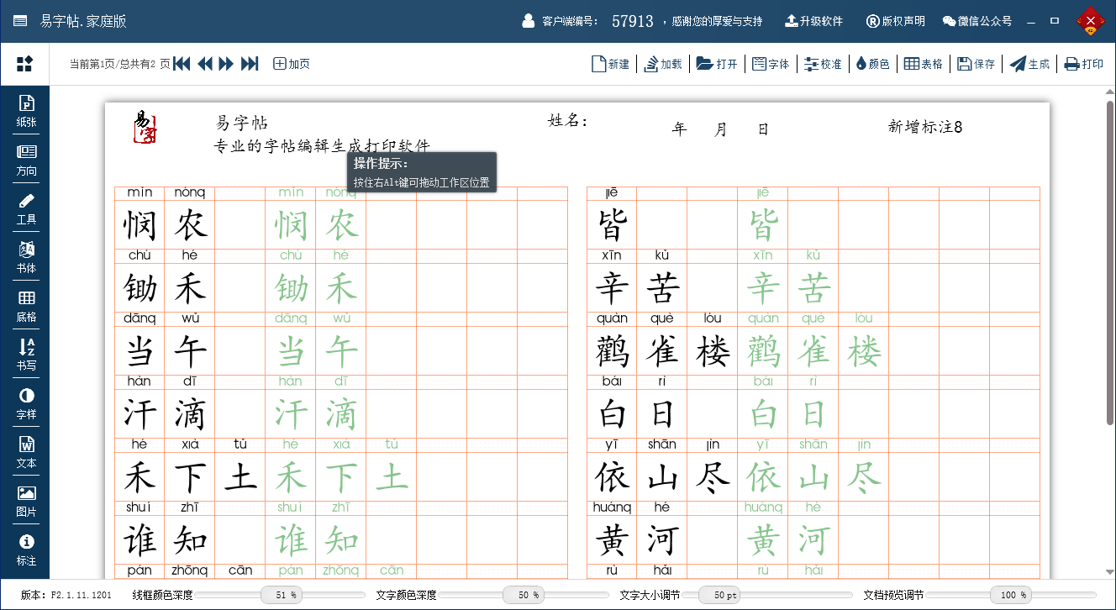Adjust 线框颜色深度 slider at 51%
1116x610 pixels.
[281, 595]
